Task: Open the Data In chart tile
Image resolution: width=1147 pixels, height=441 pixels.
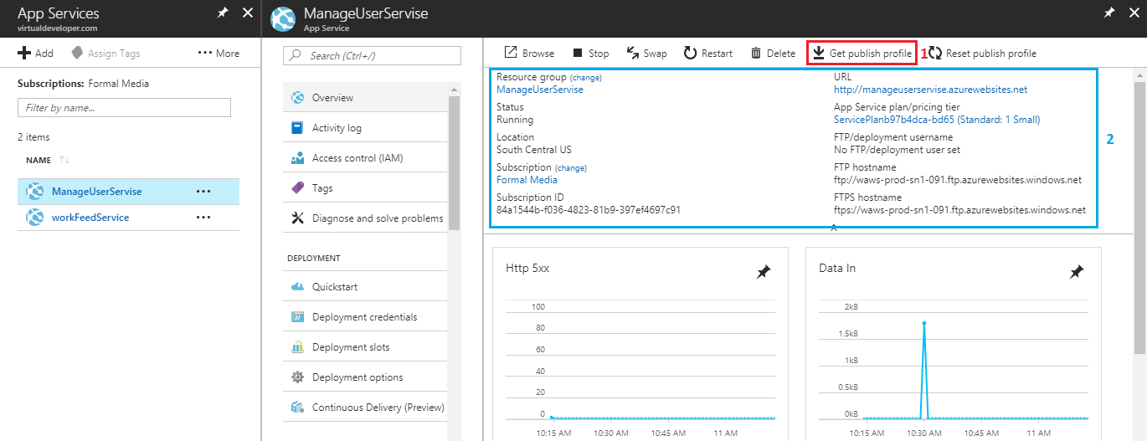Action: (954, 344)
